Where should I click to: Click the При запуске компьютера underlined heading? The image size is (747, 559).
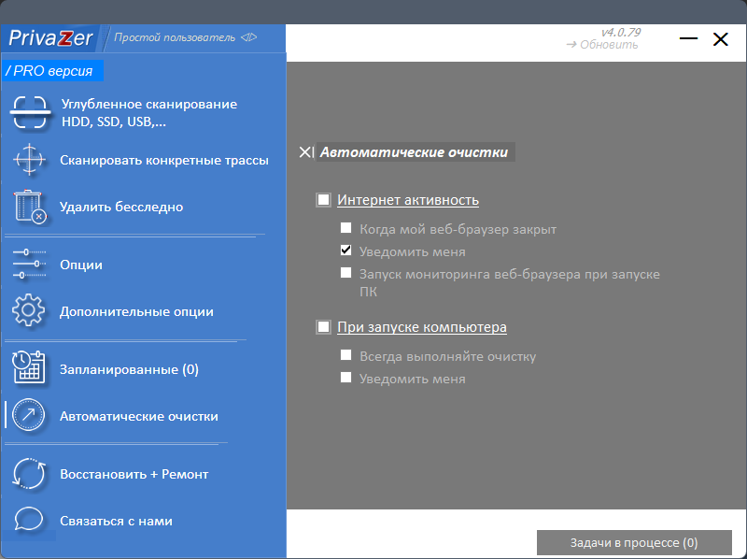pyautogui.click(x=422, y=327)
